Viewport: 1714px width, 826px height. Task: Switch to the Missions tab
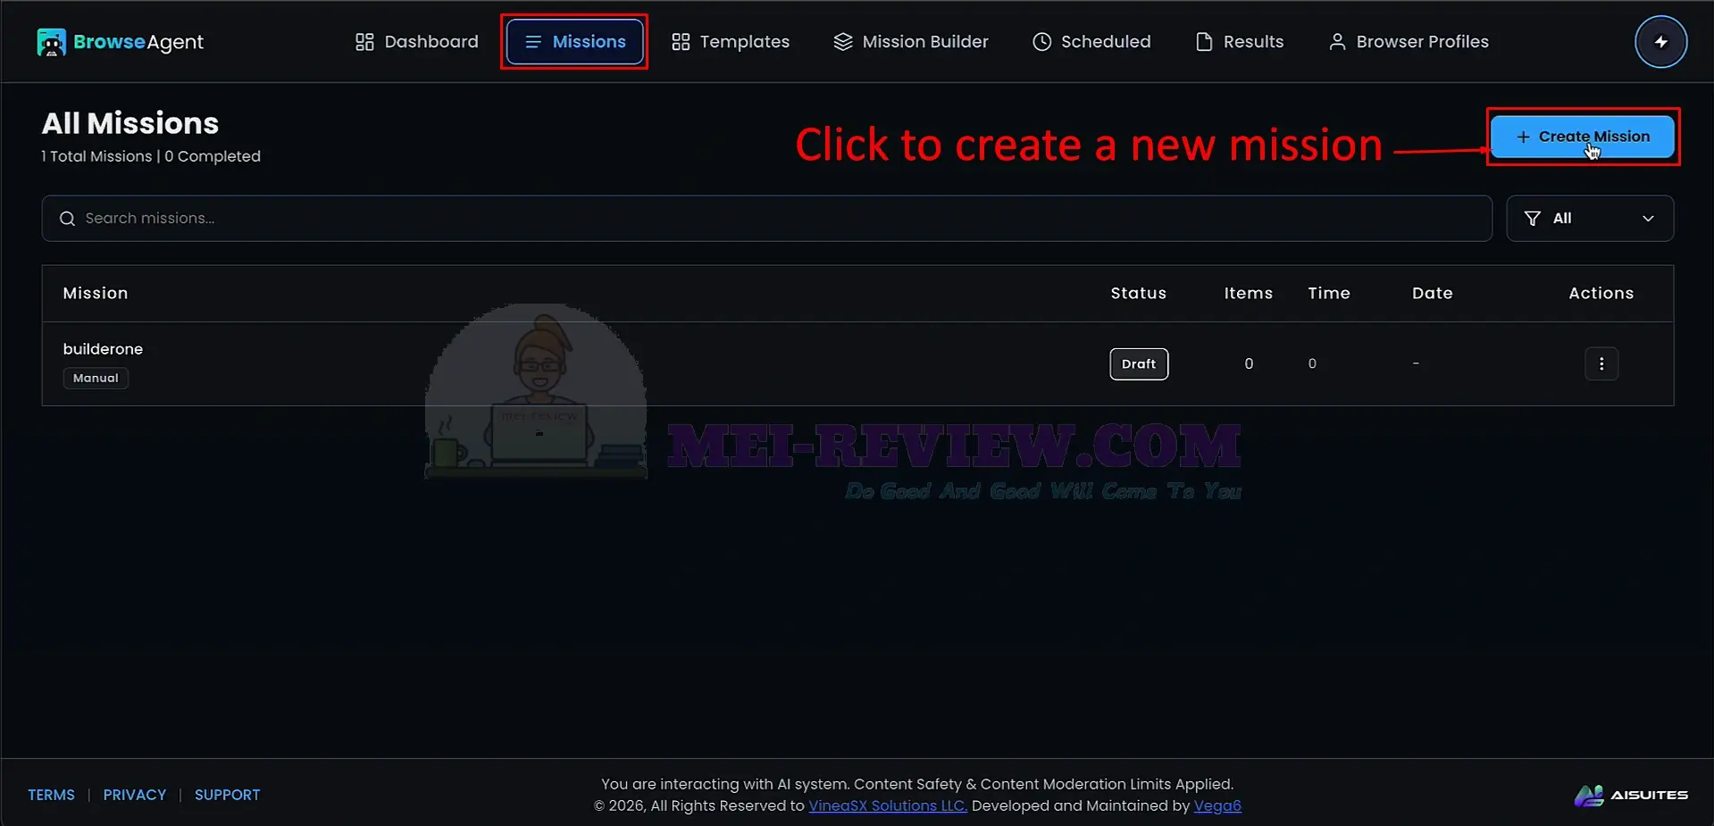click(574, 42)
